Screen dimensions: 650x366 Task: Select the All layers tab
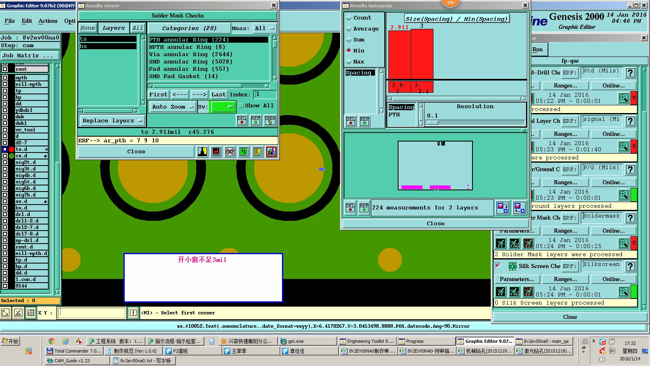(138, 28)
